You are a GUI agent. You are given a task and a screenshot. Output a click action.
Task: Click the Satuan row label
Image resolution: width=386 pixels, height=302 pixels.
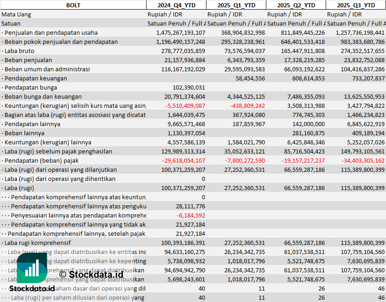tap(11, 23)
